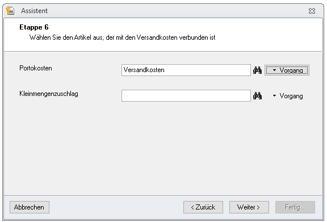Click the small arrow of Portokosten's Vorgang button
The width and height of the screenshot is (327, 222).
274,70
